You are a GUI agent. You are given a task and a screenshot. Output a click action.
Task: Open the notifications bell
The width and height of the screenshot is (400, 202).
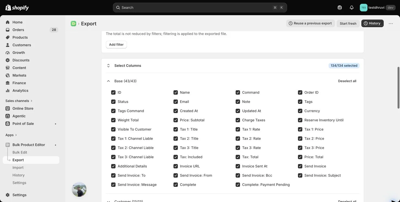pos(352,8)
